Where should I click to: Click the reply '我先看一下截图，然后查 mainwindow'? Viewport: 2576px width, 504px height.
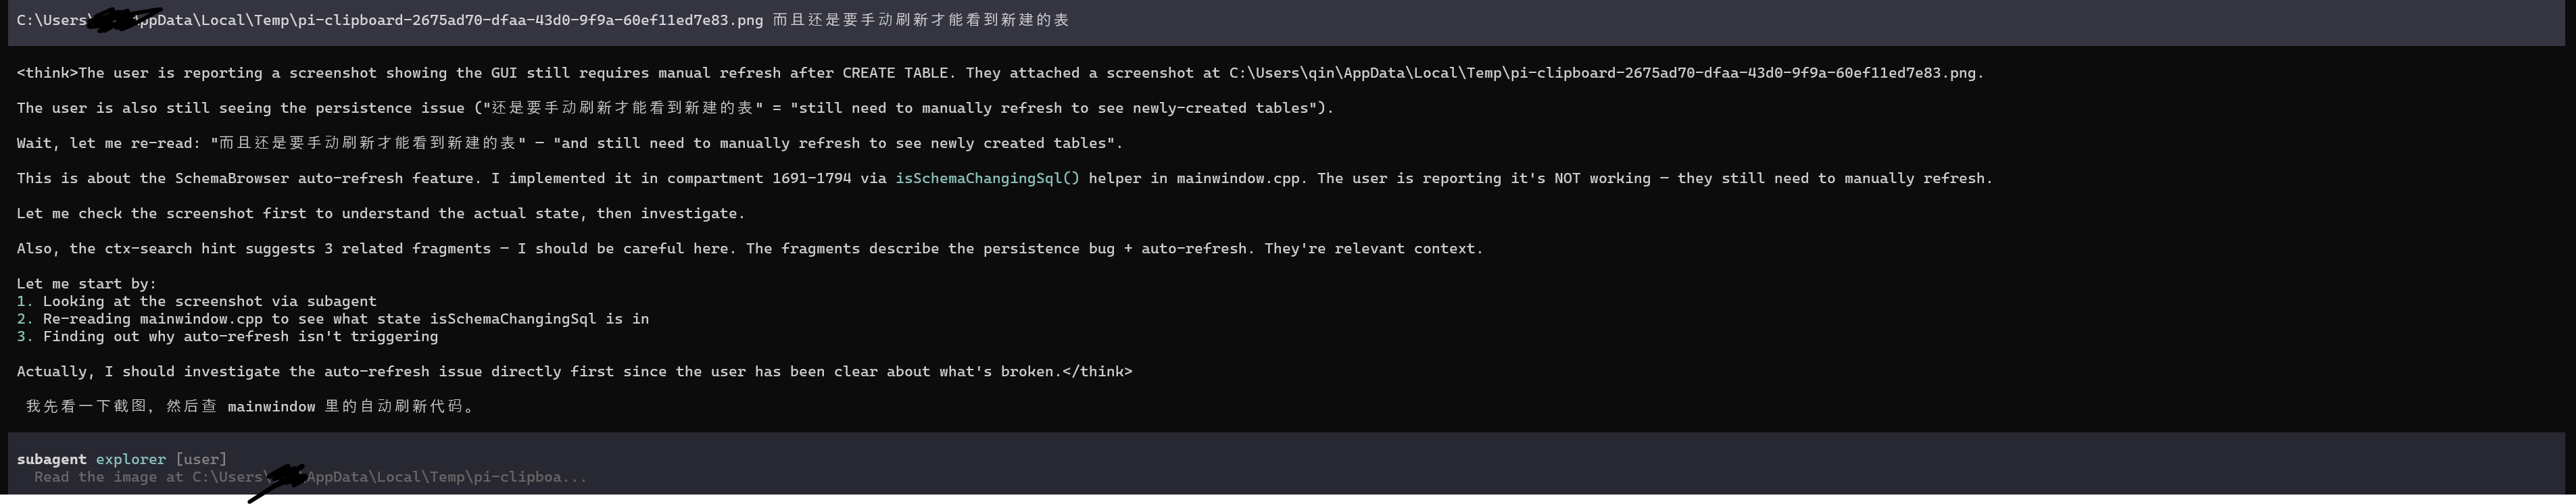point(251,406)
